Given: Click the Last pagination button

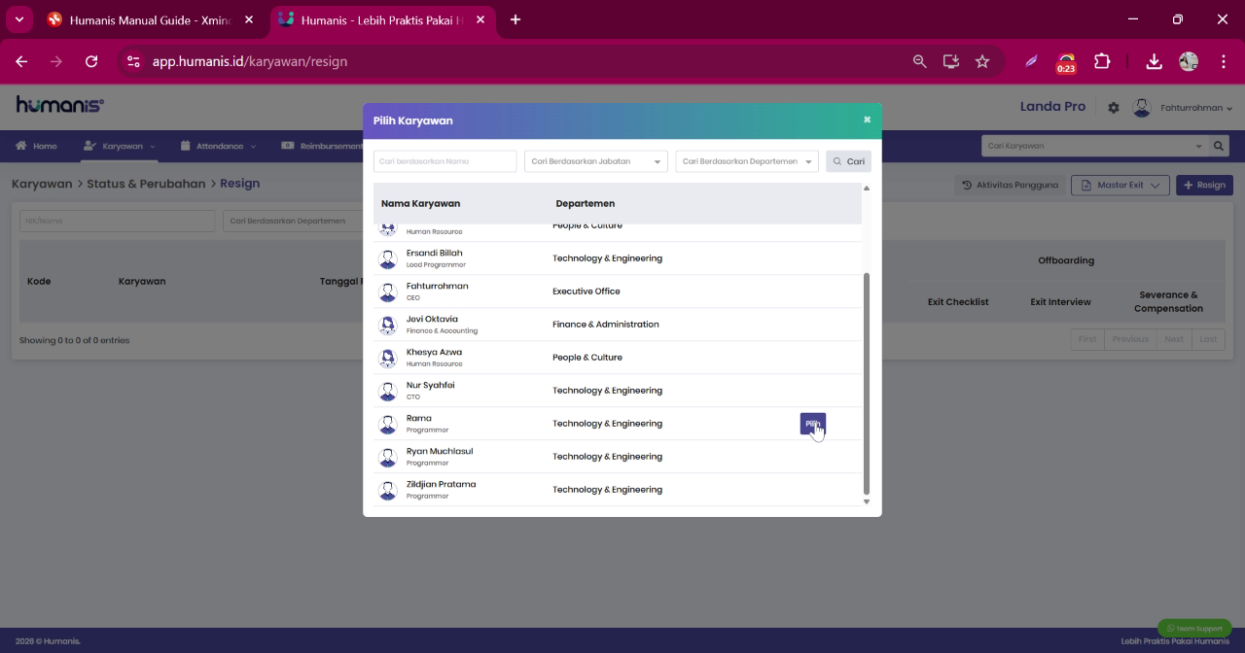Looking at the screenshot, I should click(1208, 339).
